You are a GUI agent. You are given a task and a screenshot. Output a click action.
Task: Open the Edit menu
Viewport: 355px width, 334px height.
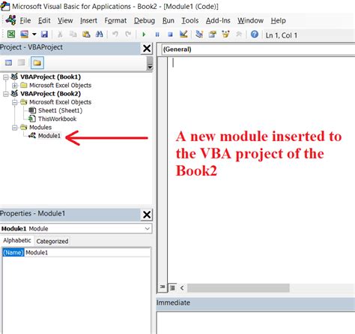(44, 20)
